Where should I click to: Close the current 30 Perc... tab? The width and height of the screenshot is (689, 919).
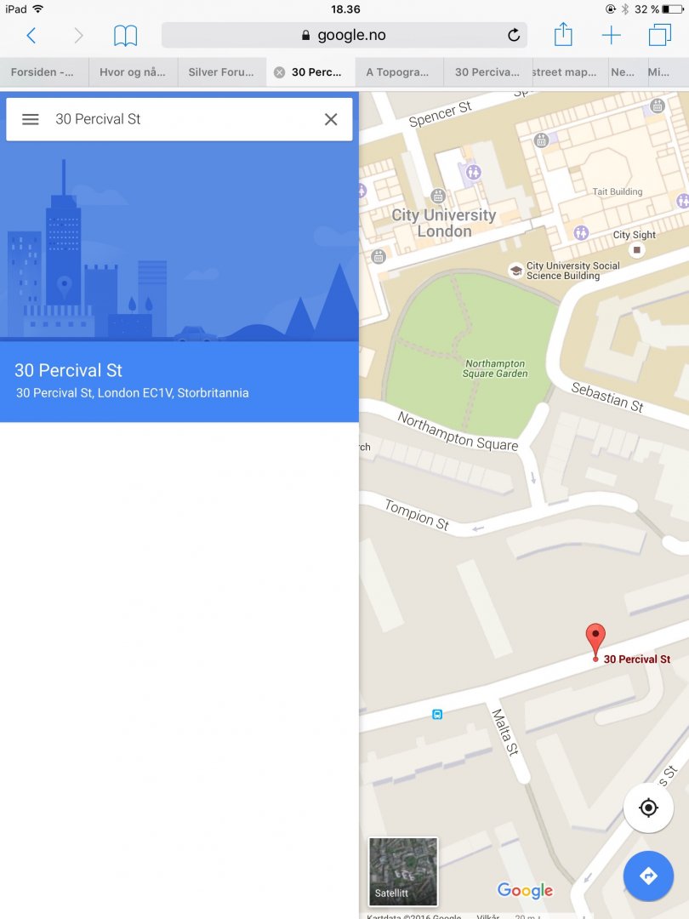[x=280, y=72]
